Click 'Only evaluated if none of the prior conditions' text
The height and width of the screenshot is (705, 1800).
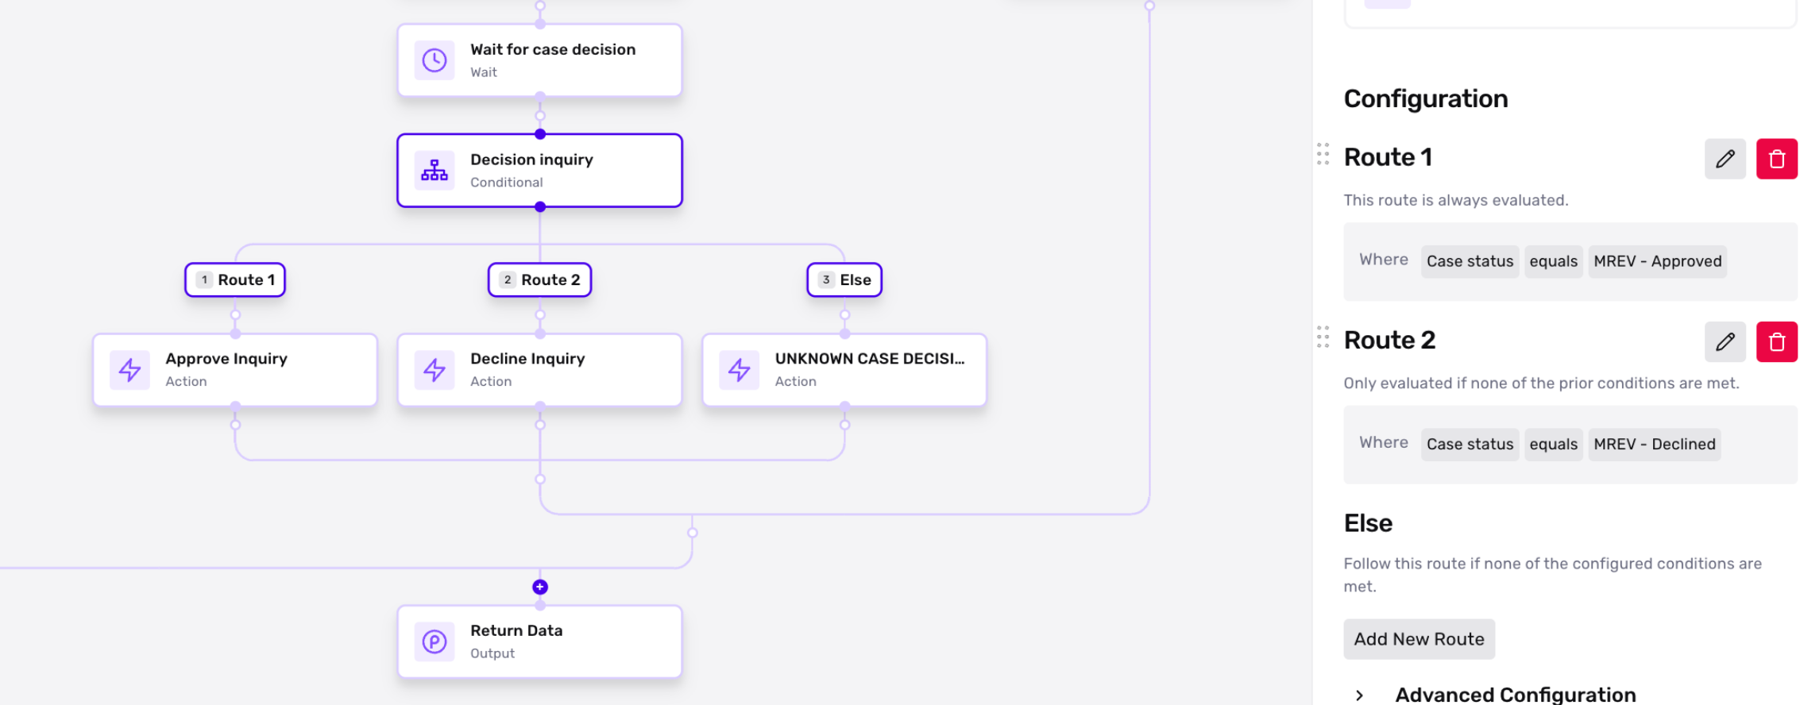(x=1541, y=383)
